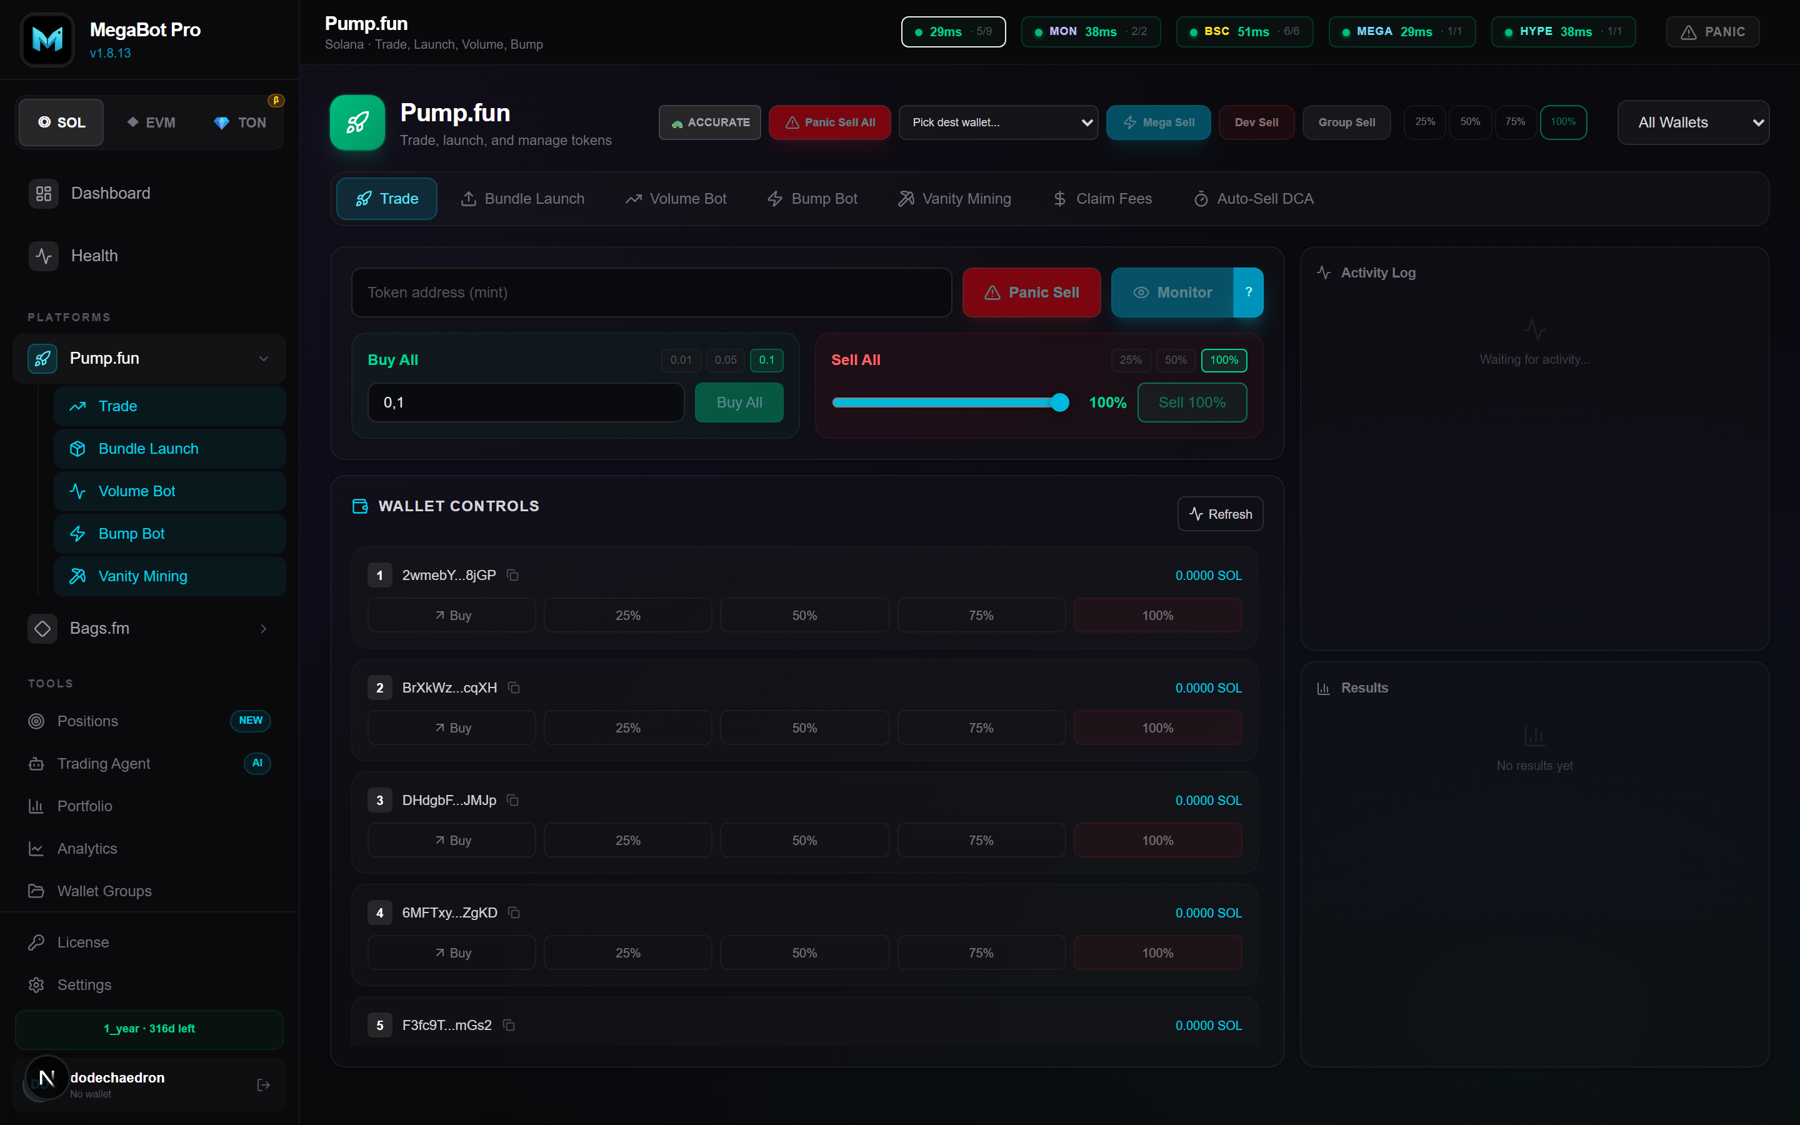Switch to the Auto-Sell DCA tab
This screenshot has height=1125, width=1800.
1253,199
